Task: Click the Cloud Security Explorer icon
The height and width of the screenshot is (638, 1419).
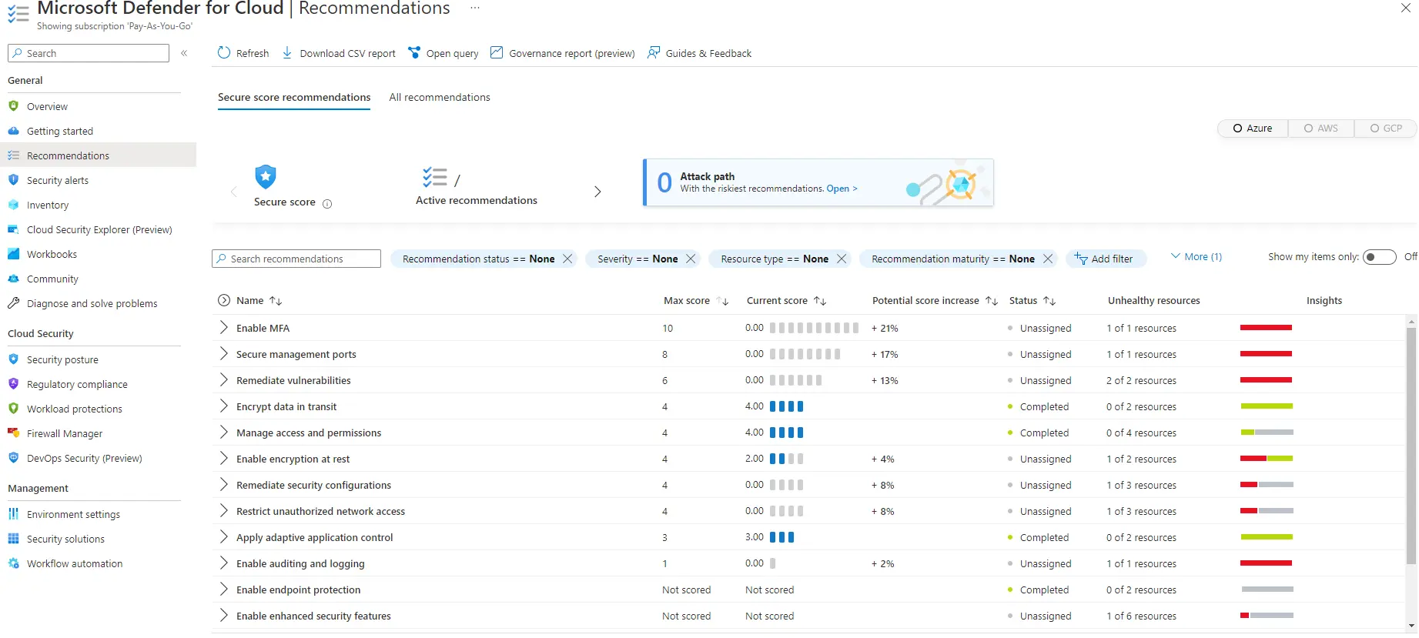Action: click(13, 229)
